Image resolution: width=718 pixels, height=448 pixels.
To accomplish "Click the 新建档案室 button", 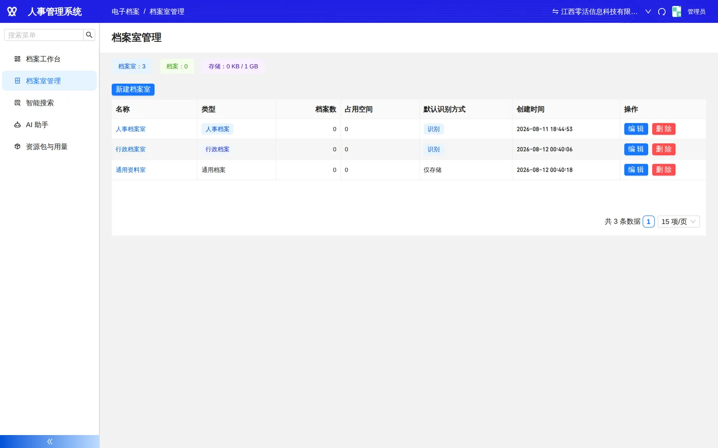I will click(x=133, y=90).
